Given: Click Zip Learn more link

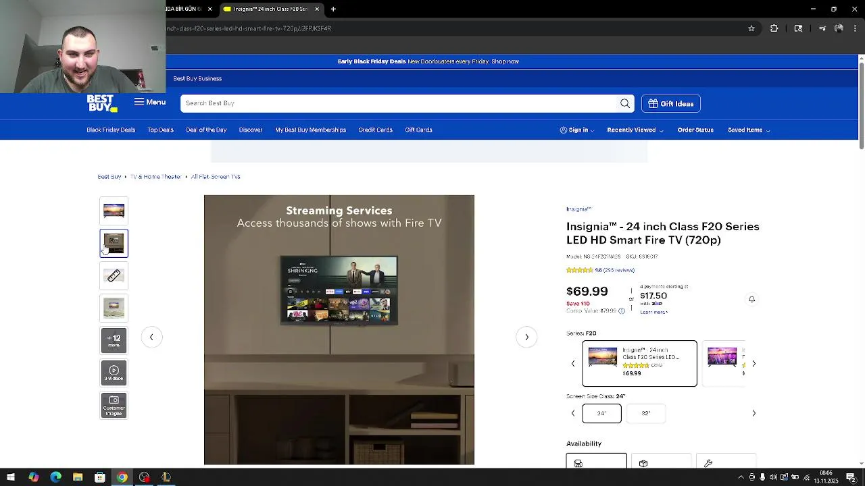Looking at the screenshot, I should pyautogui.click(x=653, y=312).
